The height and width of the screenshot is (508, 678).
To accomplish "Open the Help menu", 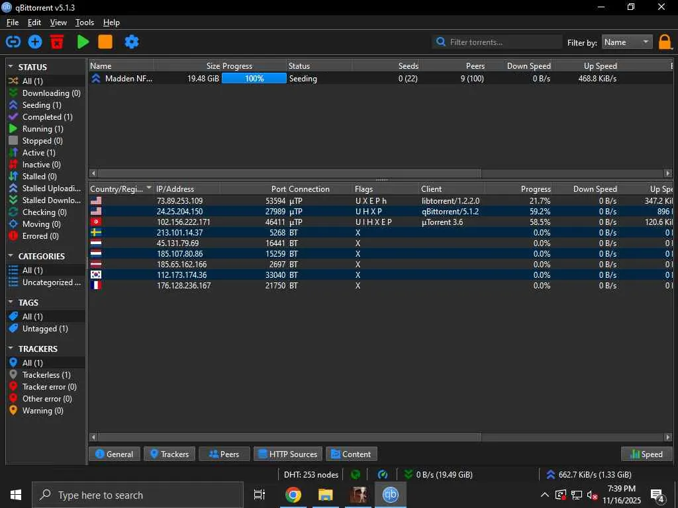I will [x=111, y=22].
